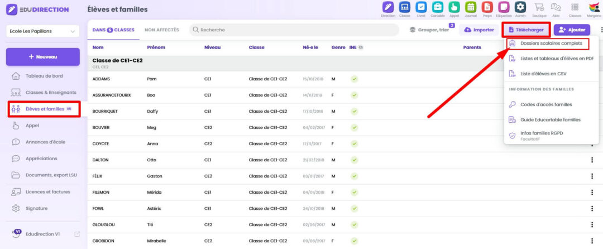Click the INE green check for ADDAMS
The height and width of the screenshot is (249, 603).
pos(354,79)
